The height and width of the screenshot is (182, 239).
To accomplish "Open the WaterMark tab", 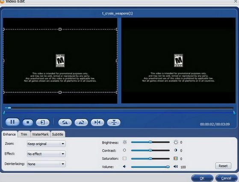I will point(40,134).
